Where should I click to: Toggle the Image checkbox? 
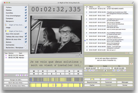pos(26,27)
